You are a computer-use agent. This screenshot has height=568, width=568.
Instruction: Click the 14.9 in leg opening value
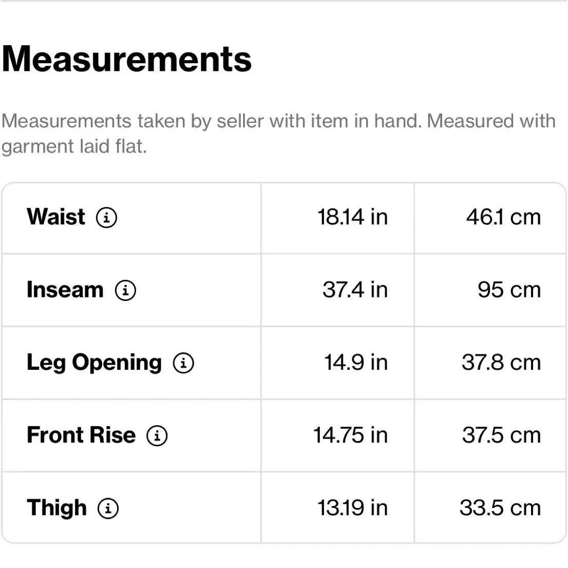pos(356,363)
